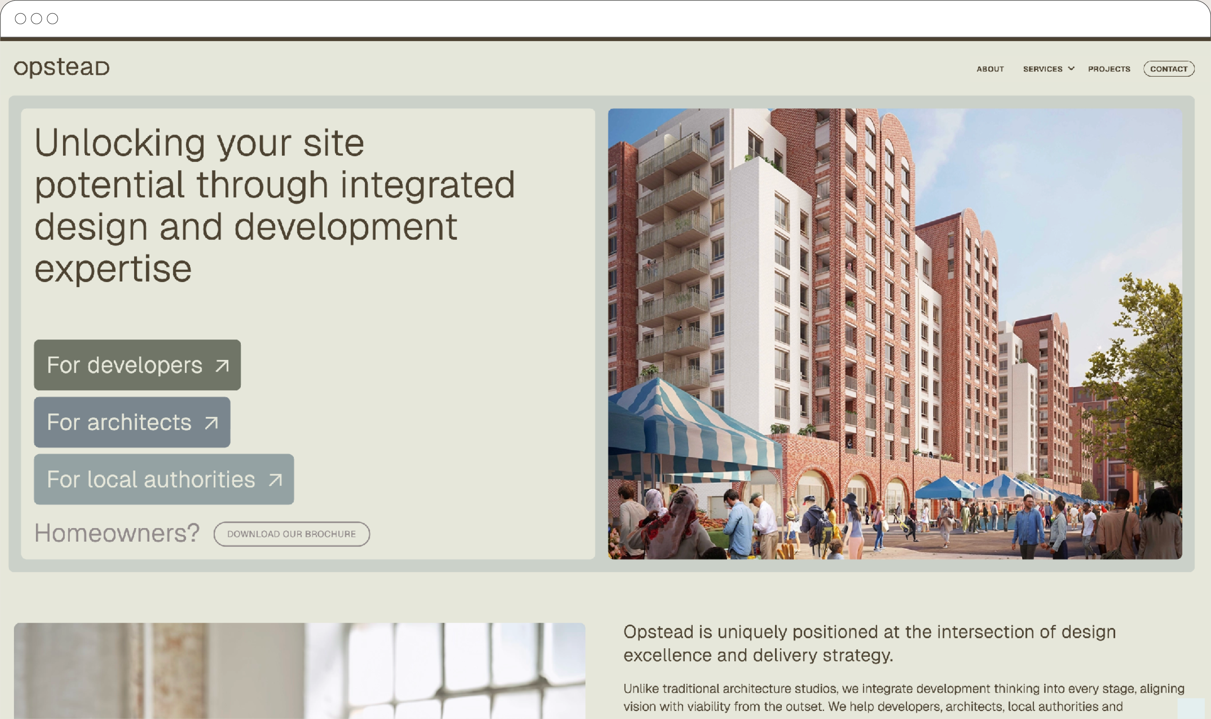1211x719 pixels.
Task: Open the For developers link
Action: tap(137, 365)
